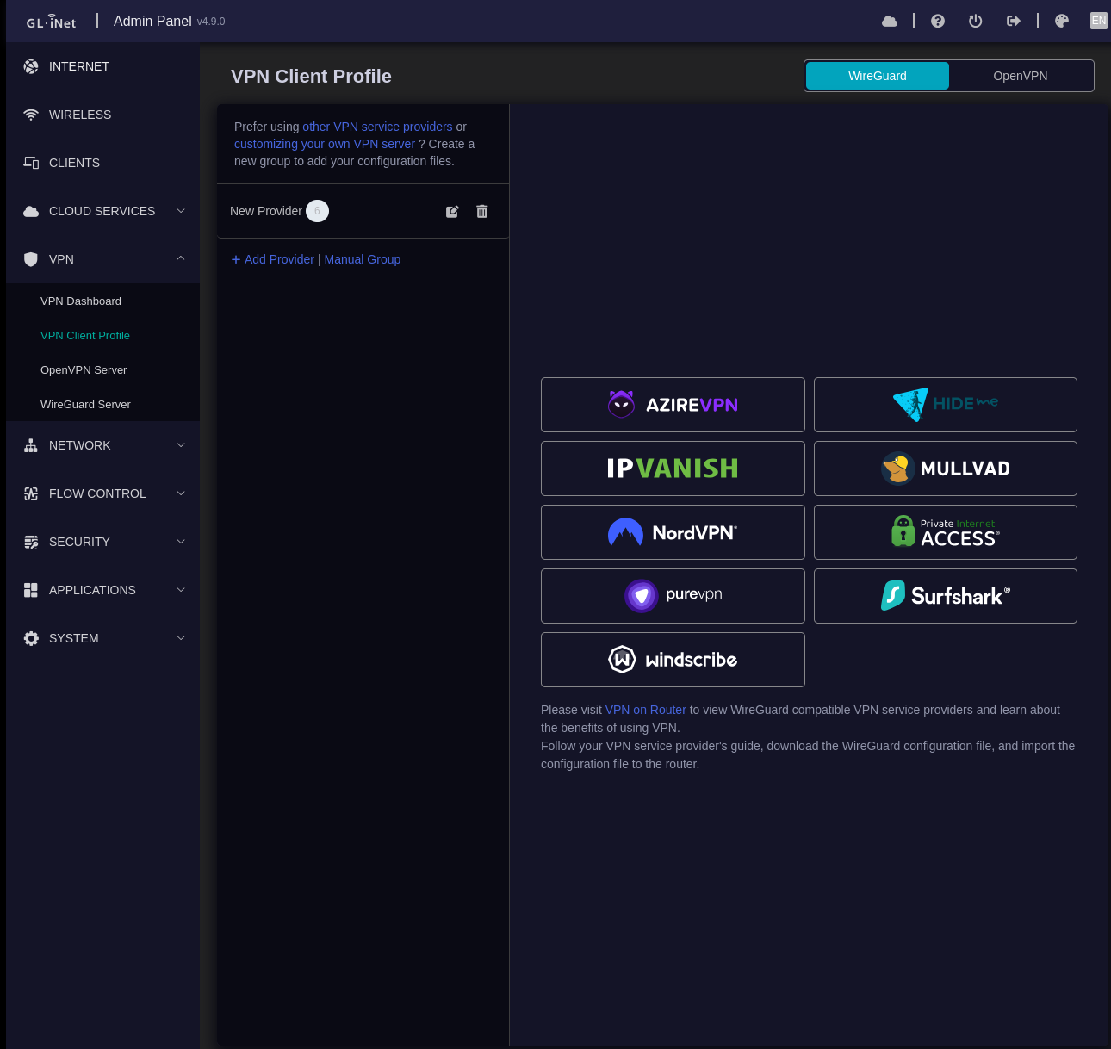Click the Clients devices icon in sidebar
Screen dimensions: 1111x1049
(x=31, y=163)
